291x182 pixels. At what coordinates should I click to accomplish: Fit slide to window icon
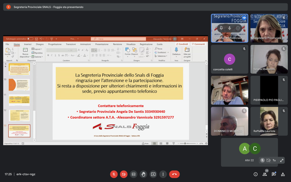pyautogui.click(x=206, y=143)
